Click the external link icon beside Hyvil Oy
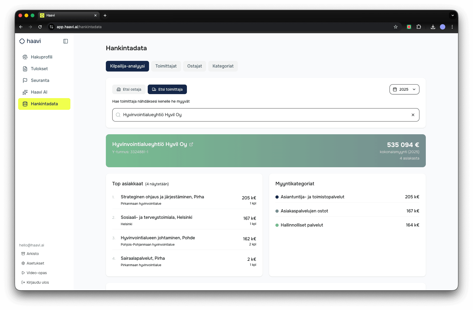The height and width of the screenshot is (310, 473). point(191,144)
